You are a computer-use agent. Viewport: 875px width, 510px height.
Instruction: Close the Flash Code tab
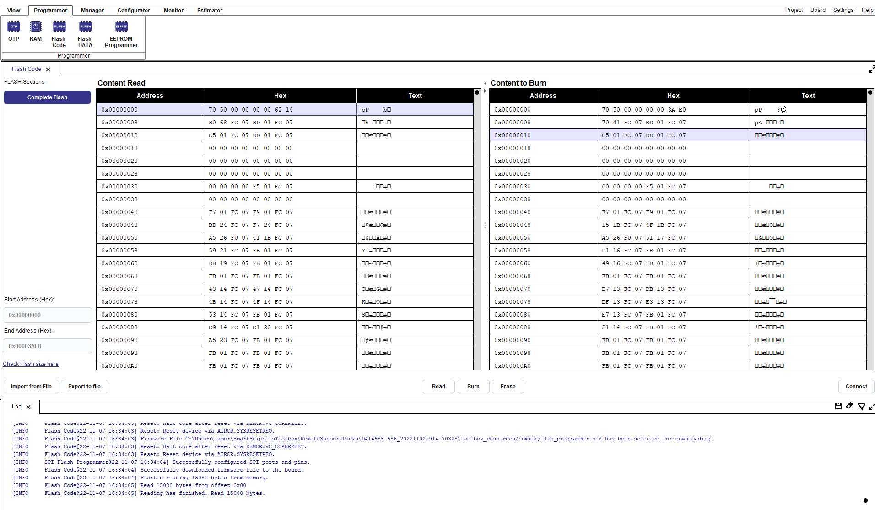coord(48,70)
